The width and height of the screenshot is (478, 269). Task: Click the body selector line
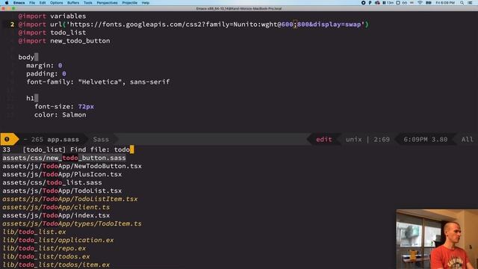[28, 57]
